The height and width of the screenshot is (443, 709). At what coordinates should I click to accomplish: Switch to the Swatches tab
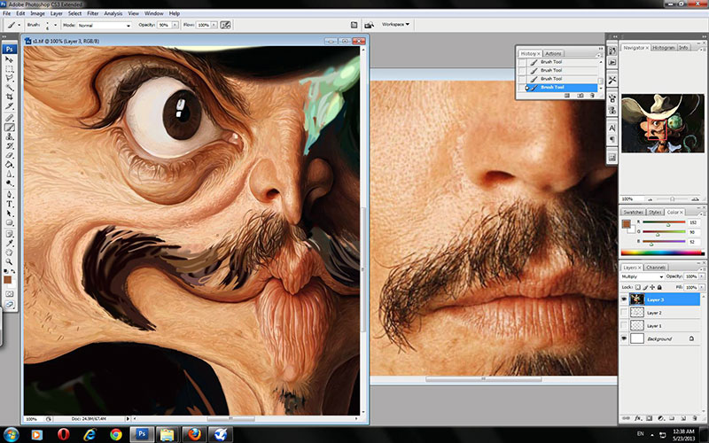pyautogui.click(x=633, y=212)
